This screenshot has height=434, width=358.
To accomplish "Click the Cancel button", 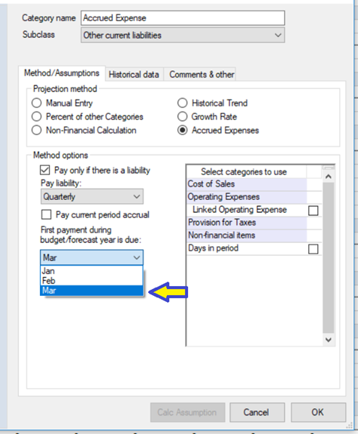I will pyautogui.click(x=257, y=412).
